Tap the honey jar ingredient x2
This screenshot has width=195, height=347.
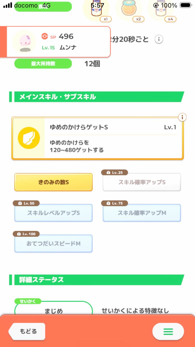(128, 10)
